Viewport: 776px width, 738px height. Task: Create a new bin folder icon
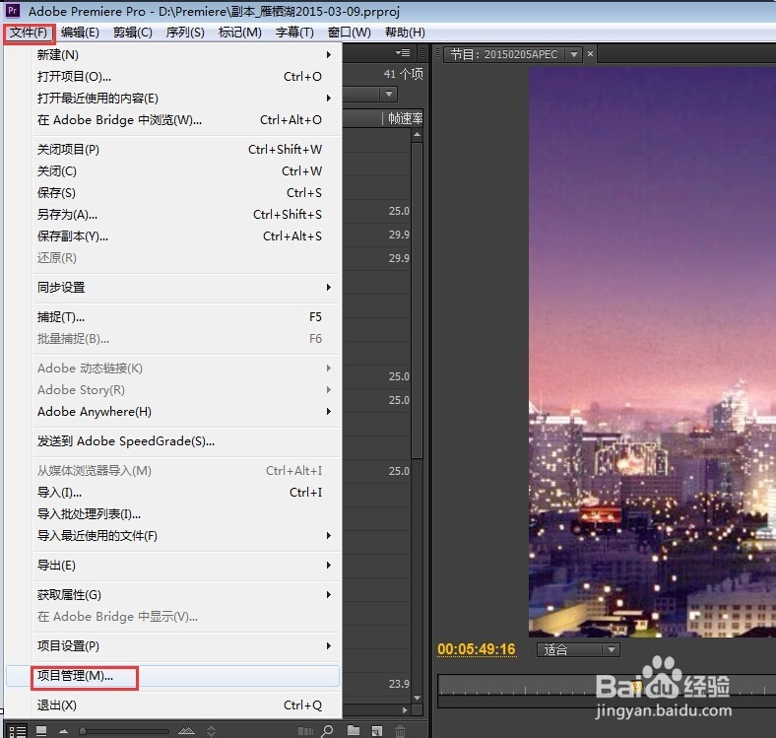click(354, 730)
